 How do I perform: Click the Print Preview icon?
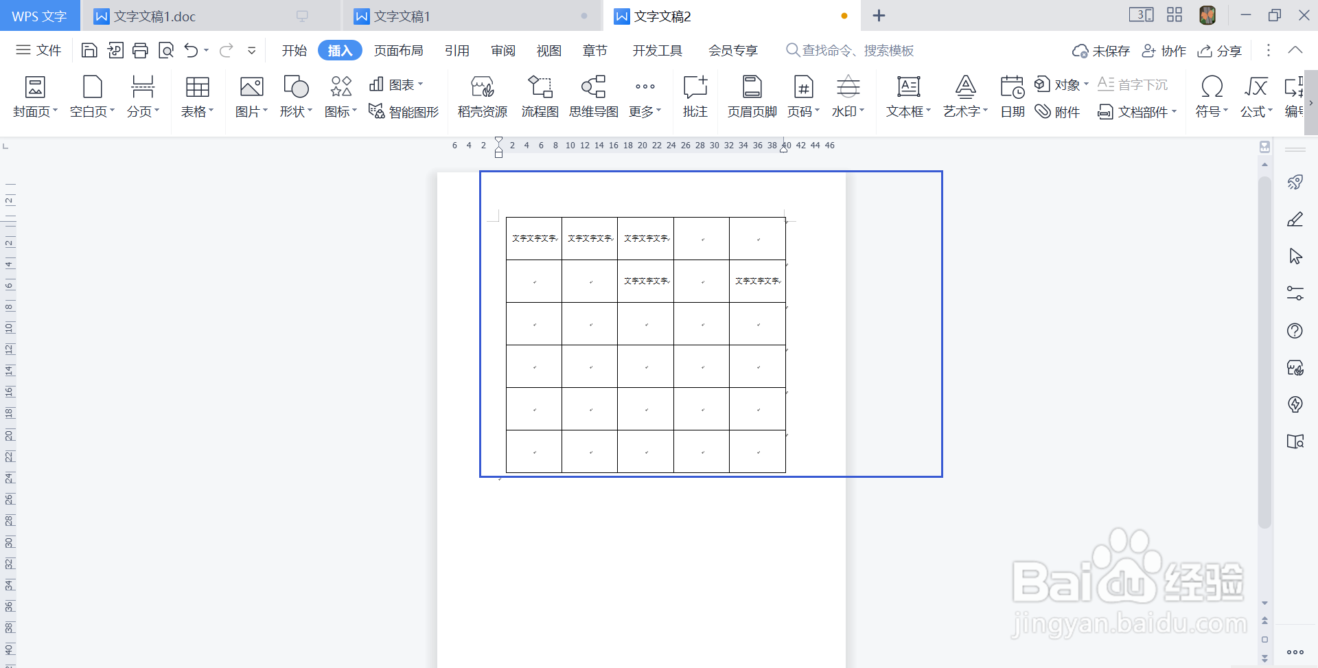tap(166, 50)
